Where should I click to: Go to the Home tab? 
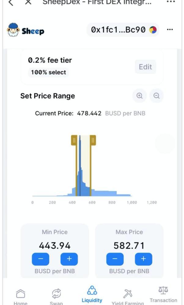(20, 296)
